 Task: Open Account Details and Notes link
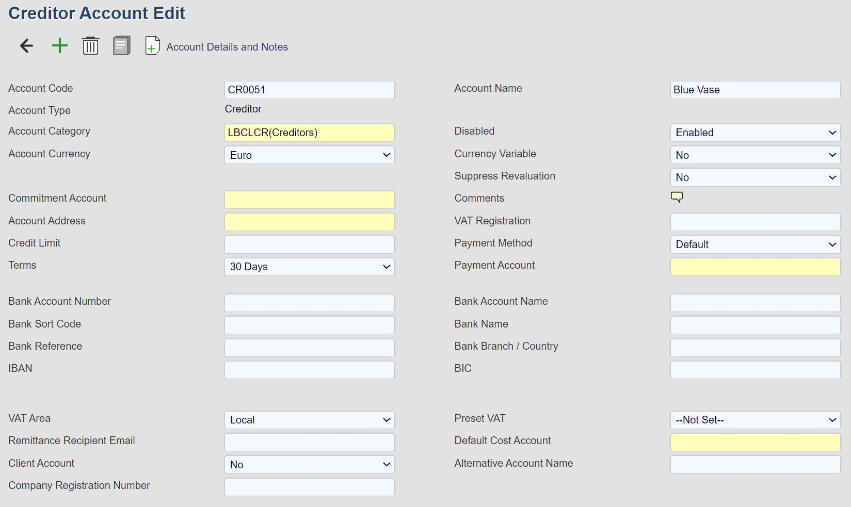(x=227, y=47)
